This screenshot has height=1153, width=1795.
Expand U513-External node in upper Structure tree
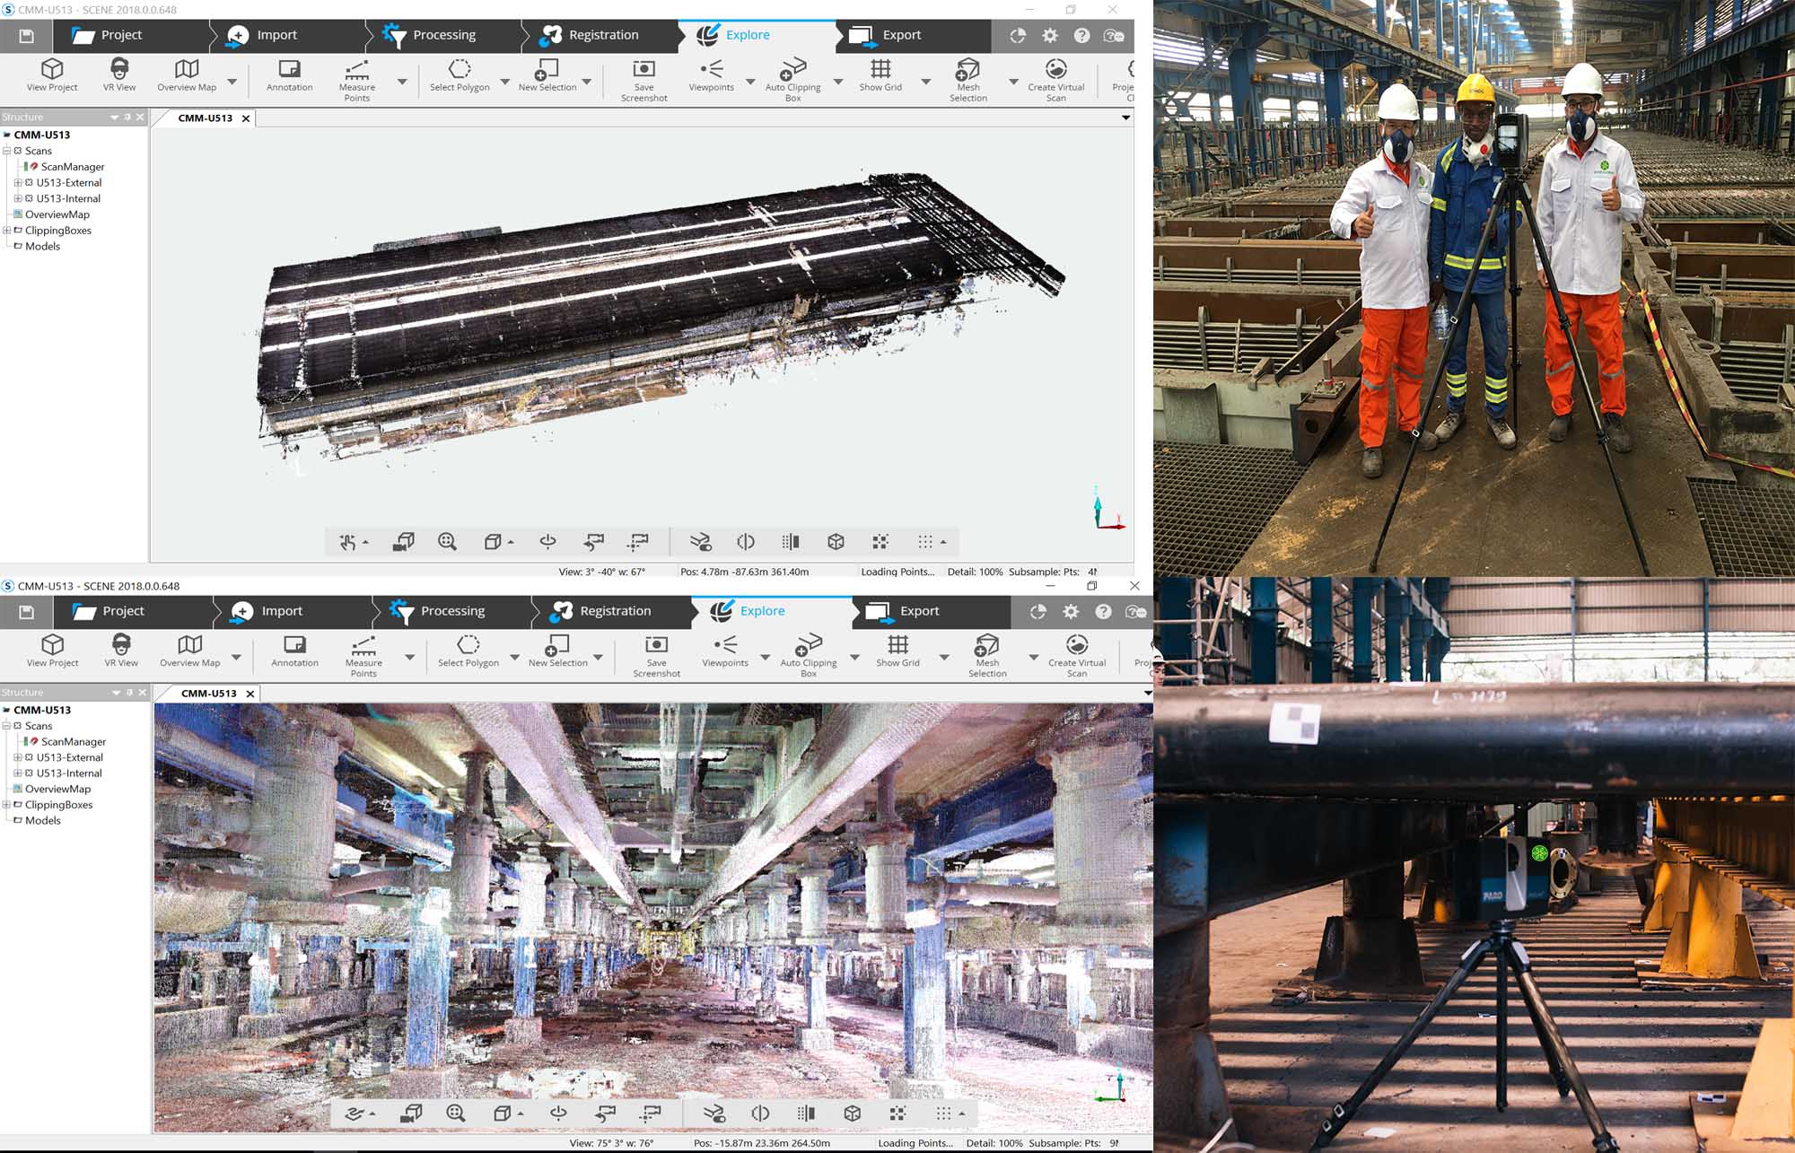[x=17, y=182]
